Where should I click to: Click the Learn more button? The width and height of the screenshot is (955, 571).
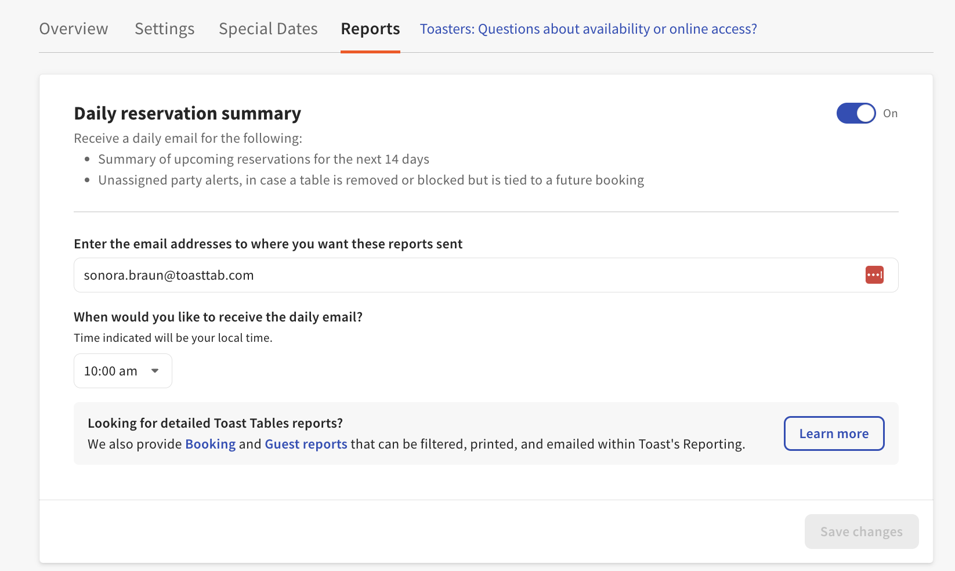click(x=834, y=433)
